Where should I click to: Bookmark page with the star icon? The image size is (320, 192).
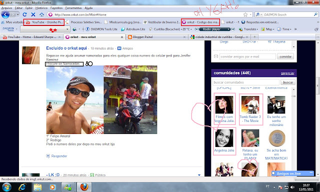[x=245, y=14]
